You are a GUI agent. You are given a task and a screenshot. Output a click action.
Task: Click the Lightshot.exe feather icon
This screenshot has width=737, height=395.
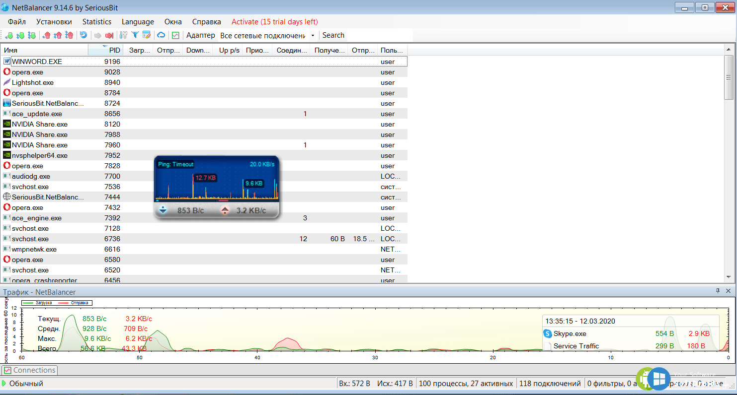tap(7, 82)
